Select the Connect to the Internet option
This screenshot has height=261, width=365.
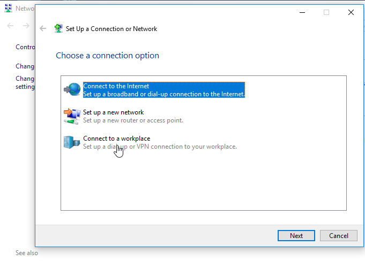(164, 90)
